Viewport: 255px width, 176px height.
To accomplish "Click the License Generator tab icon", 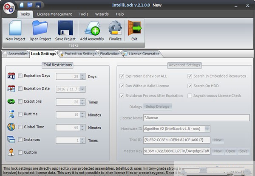I will (125, 54).
